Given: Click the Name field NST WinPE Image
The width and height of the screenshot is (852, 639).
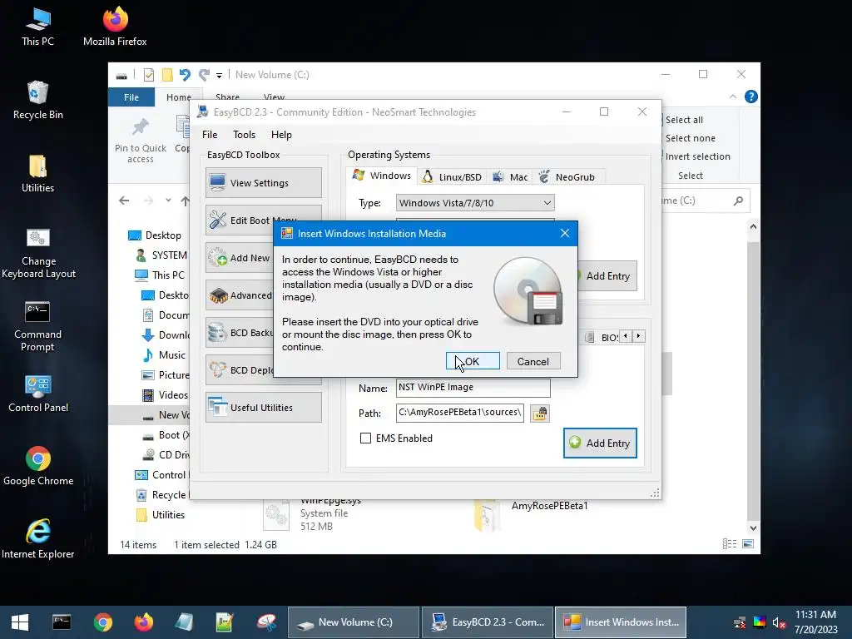Looking at the screenshot, I should (473, 388).
